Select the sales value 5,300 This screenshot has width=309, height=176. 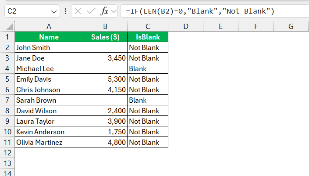105,79
